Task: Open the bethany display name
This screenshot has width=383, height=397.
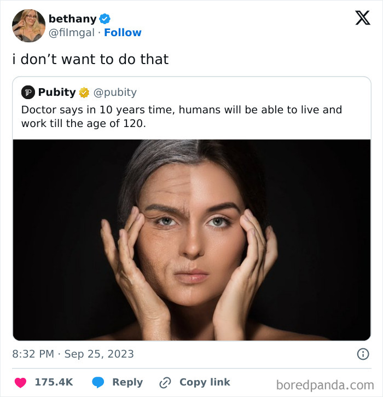Action: (x=73, y=19)
